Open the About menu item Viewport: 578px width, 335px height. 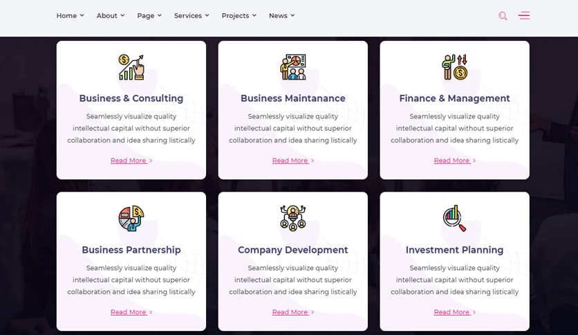tap(111, 15)
